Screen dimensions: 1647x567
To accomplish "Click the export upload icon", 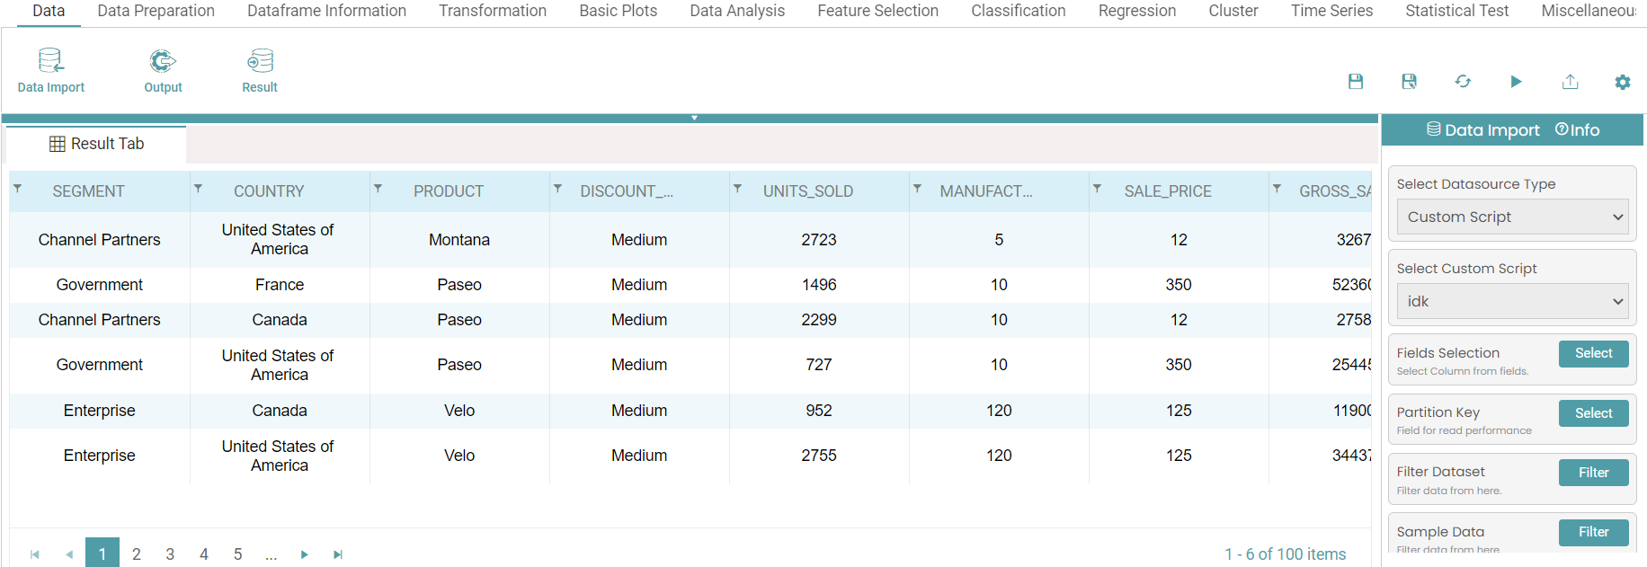I will coord(1570,82).
